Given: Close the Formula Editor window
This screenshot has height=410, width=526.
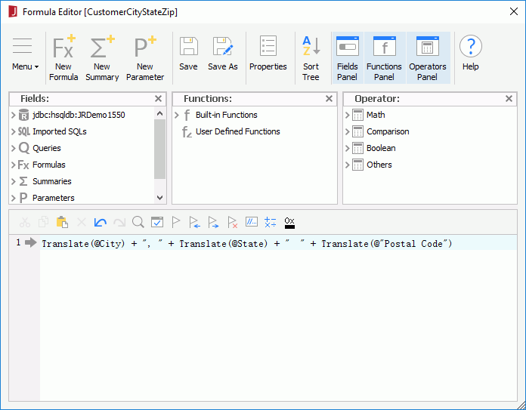Looking at the screenshot, I should click(x=514, y=12).
